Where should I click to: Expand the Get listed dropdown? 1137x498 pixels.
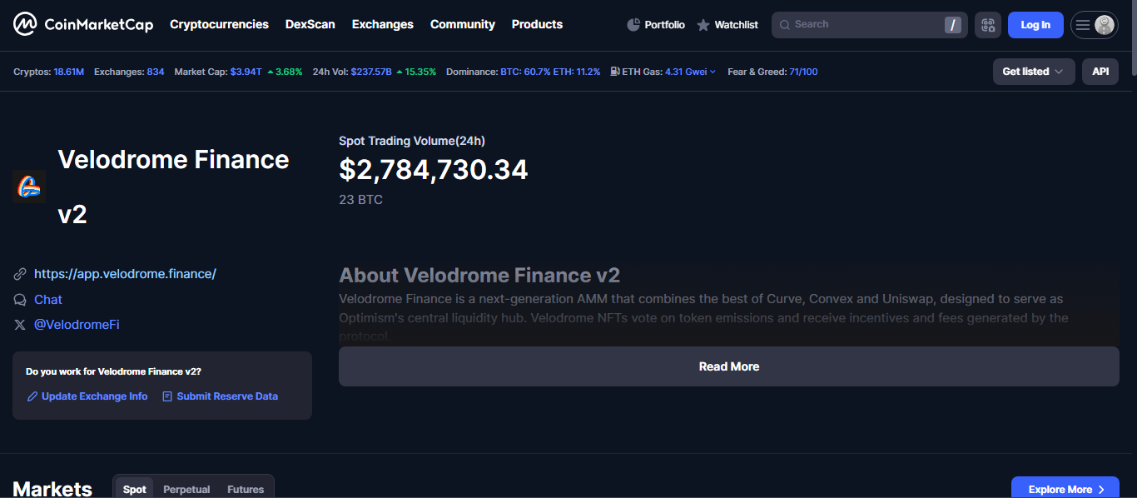click(1034, 72)
